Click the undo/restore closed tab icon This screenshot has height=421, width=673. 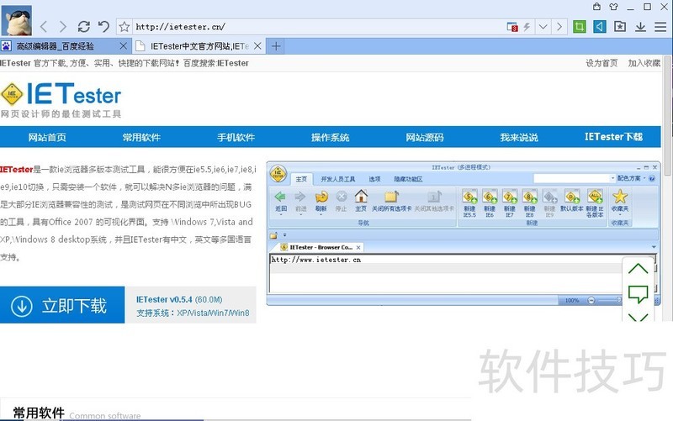tap(103, 27)
